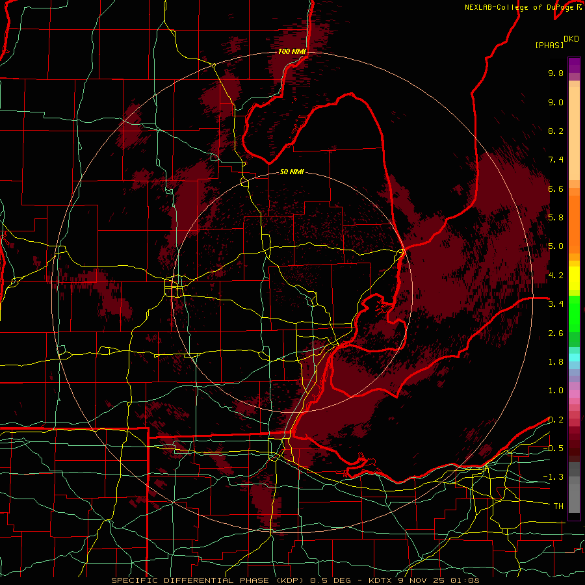
Task: Click the 8.2 scale value
Action: point(556,131)
